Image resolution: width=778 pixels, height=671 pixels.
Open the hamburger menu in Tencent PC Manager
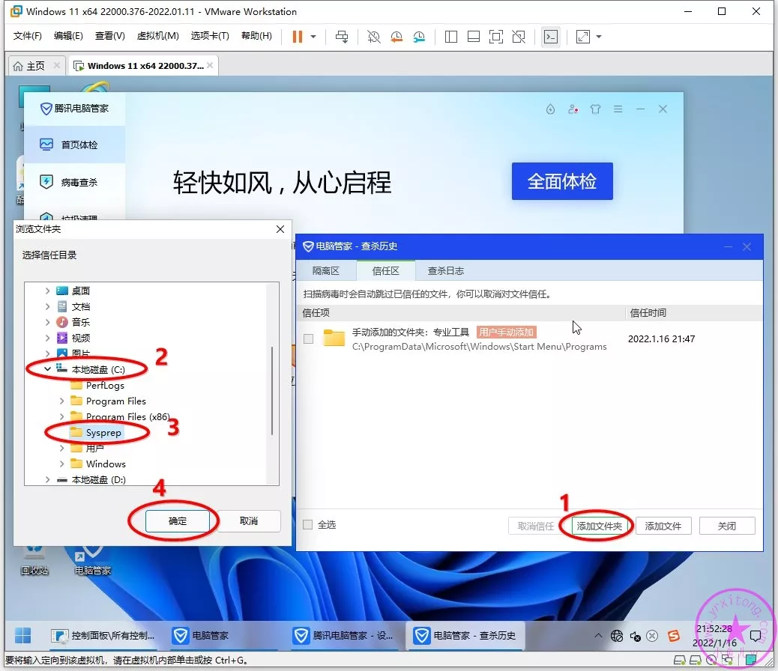pos(618,109)
